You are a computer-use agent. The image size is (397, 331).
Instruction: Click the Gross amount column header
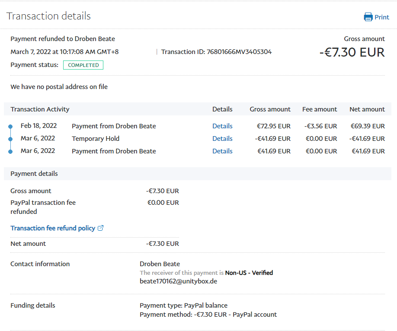270,109
